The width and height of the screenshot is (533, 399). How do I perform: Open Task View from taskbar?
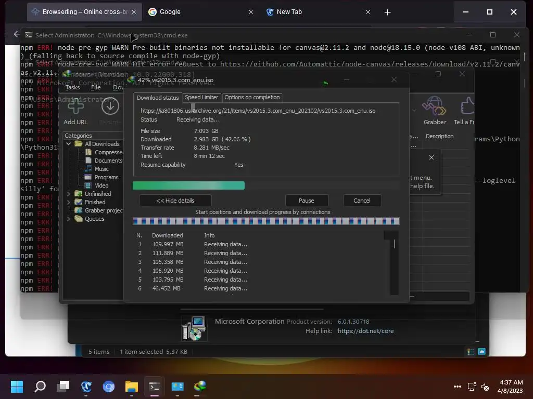(63, 387)
